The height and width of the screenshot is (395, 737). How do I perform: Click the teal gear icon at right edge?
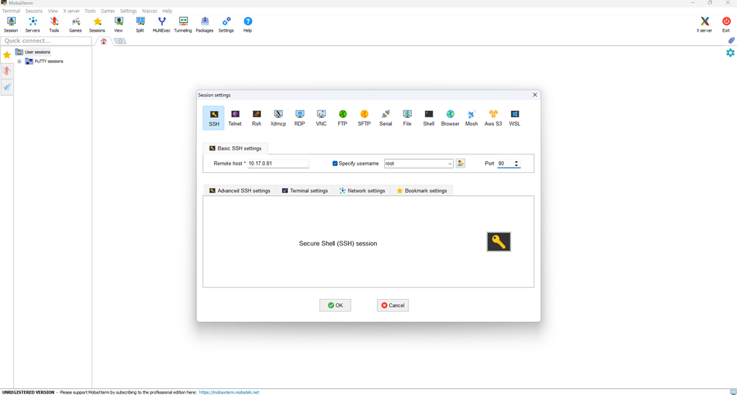(730, 52)
